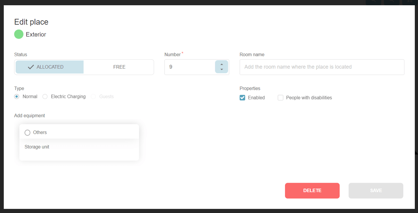Click the second magnifier icon in top bar
The height and width of the screenshot is (213, 418).
pyautogui.click(x=392, y=2)
